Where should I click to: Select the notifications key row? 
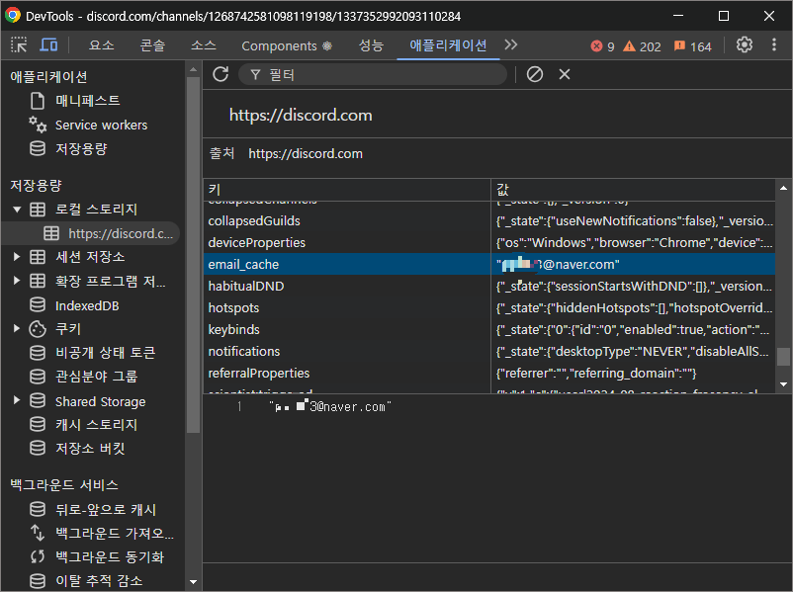point(347,352)
